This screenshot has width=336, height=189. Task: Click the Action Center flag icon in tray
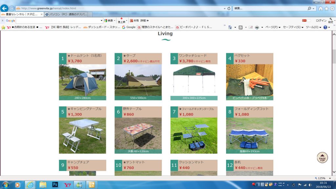(300, 185)
